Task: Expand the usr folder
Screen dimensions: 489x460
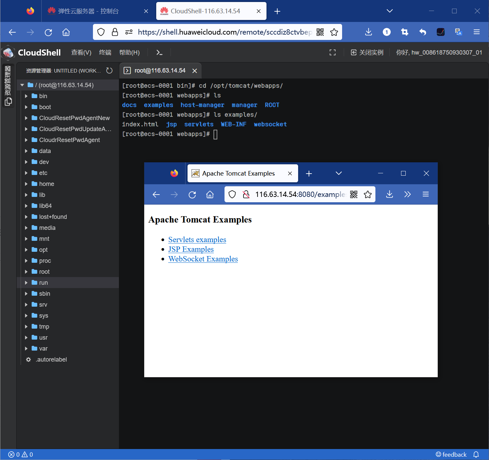Action: [x=26, y=338]
